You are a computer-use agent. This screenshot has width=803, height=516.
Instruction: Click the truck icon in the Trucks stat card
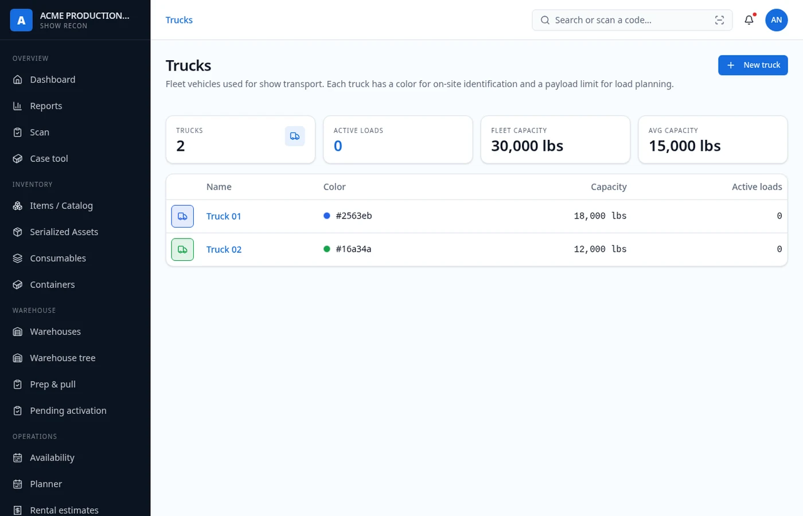tap(295, 136)
